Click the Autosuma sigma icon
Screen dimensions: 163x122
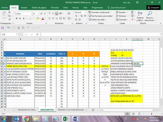click(133, 12)
